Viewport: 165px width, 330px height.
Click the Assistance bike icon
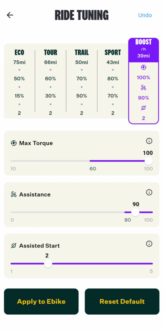[13, 194]
